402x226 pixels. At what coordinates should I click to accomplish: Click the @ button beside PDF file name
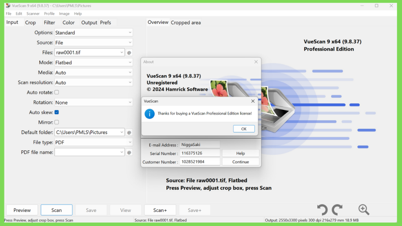(129, 152)
